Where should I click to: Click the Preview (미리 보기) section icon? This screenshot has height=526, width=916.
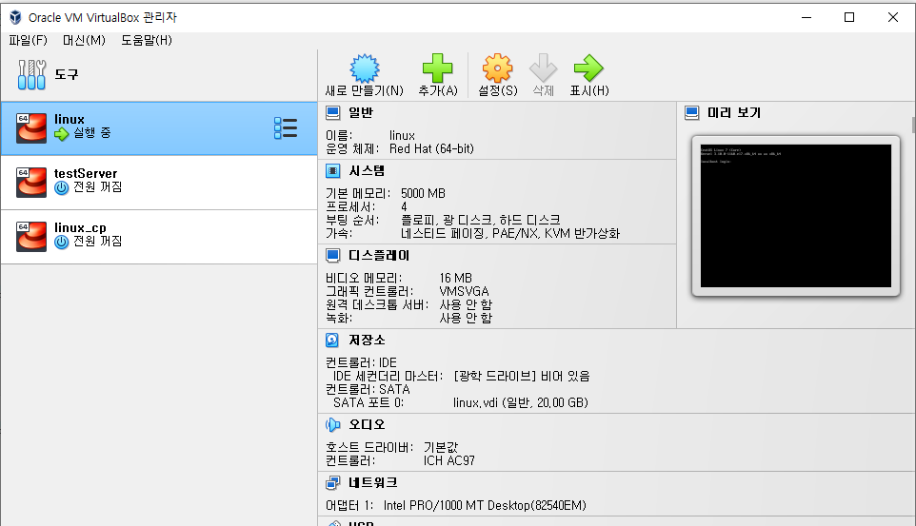point(691,112)
